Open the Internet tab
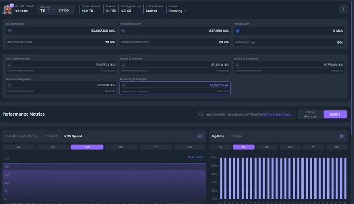The height and width of the screenshot is (204, 354). click(x=51, y=136)
